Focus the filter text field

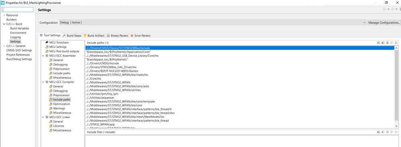17,10
